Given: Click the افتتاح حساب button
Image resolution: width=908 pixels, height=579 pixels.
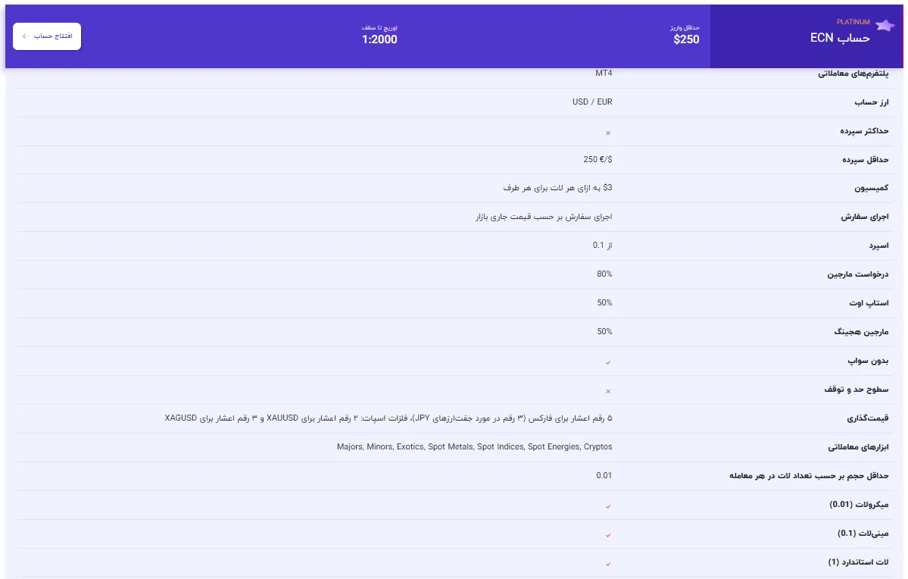Looking at the screenshot, I should [47, 36].
